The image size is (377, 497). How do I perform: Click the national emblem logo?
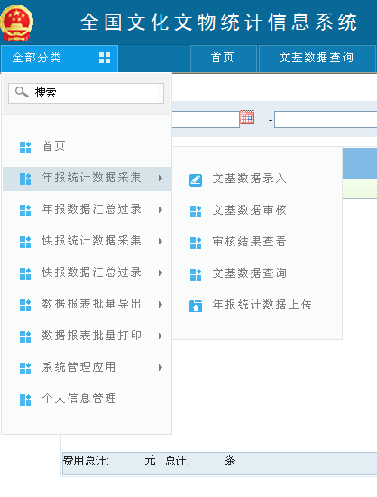[x=16, y=23]
